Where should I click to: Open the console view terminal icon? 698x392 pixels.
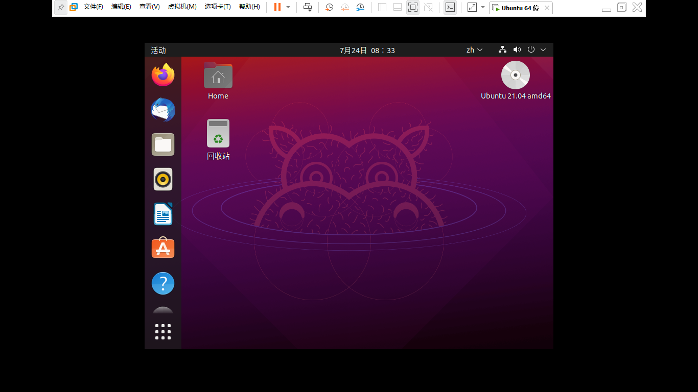pyautogui.click(x=450, y=7)
